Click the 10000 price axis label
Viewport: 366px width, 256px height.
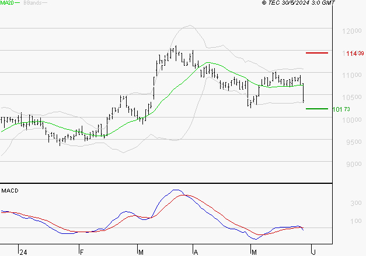tap(352, 120)
